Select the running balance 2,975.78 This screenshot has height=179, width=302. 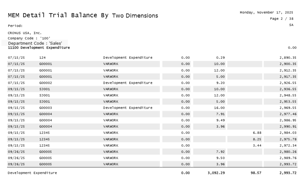(x=288, y=139)
